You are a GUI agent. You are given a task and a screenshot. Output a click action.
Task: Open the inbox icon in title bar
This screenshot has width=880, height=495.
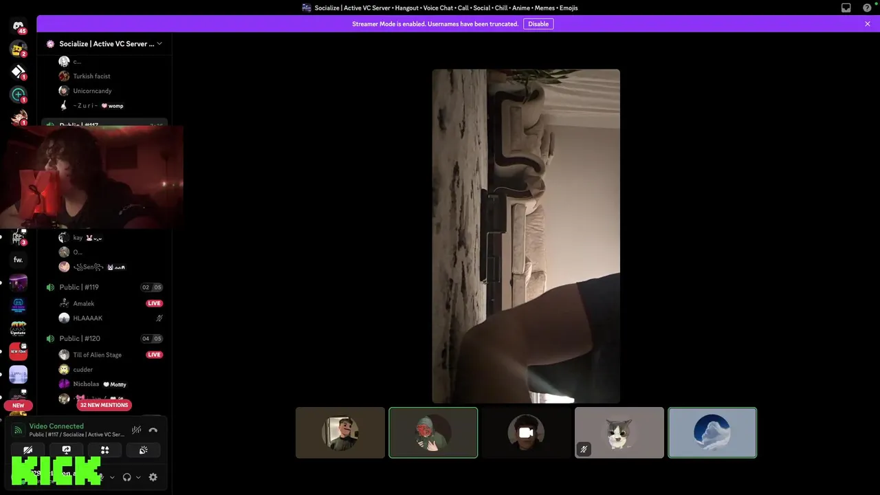click(x=846, y=8)
